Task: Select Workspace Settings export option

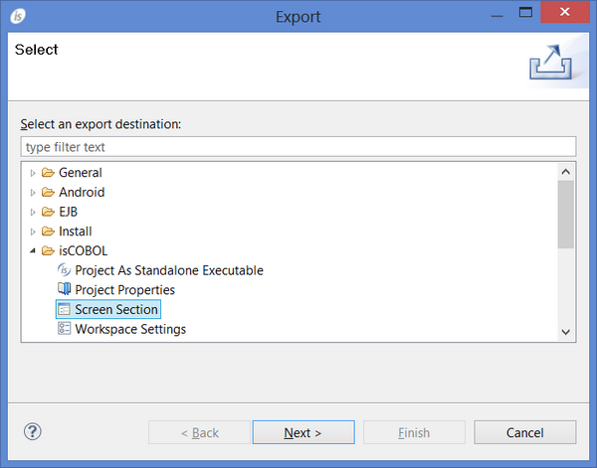Action: 129,329
